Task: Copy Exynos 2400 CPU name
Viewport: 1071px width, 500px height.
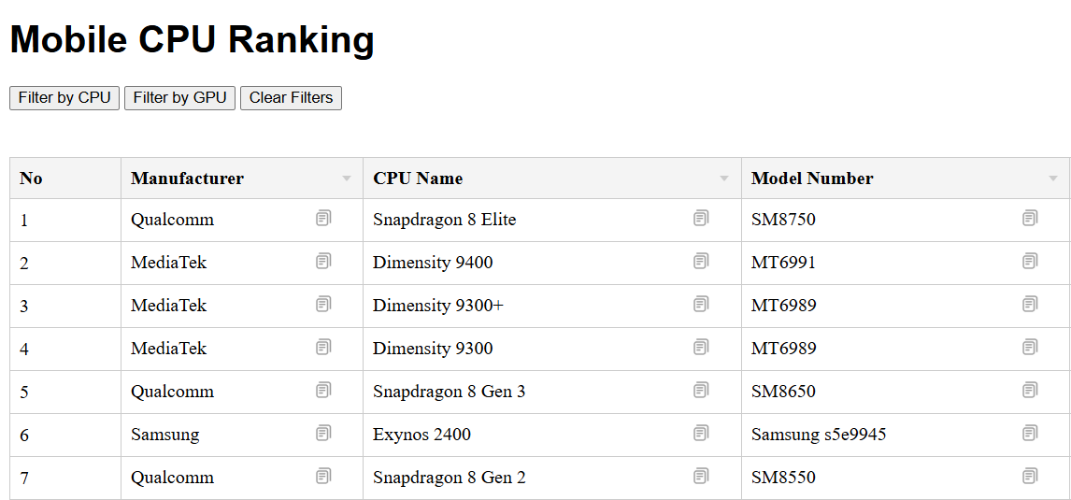Action: coord(701,433)
